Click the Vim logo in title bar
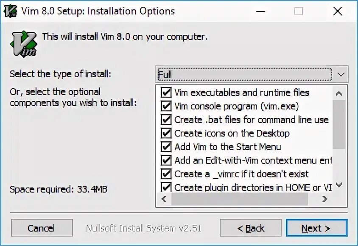 (x=10, y=11)
